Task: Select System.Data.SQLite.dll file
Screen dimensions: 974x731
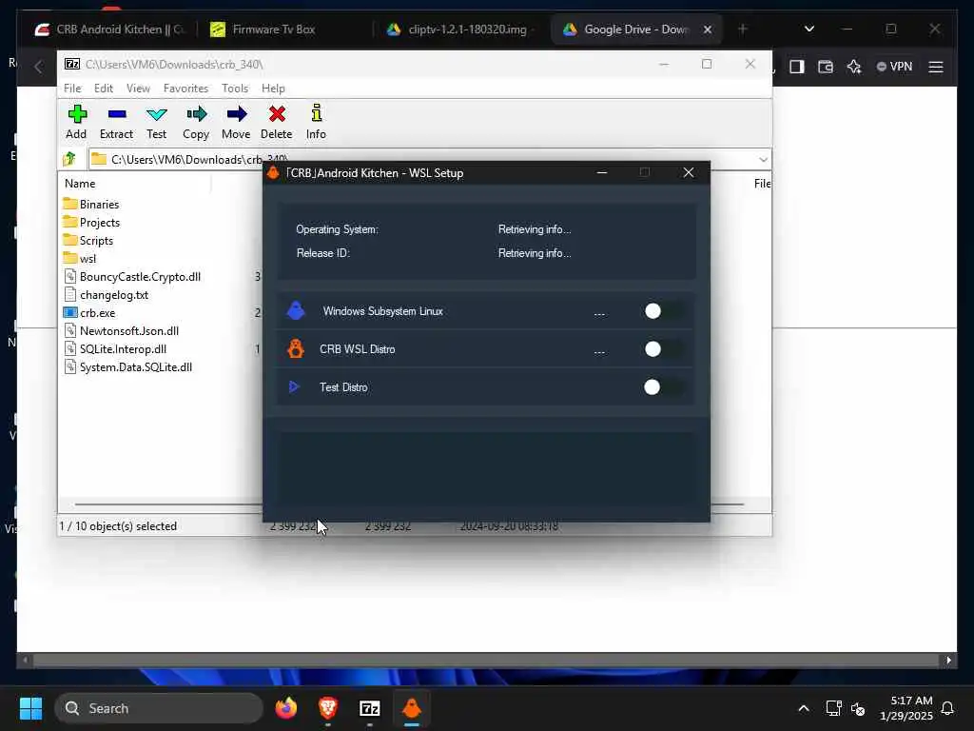Action: tap(128, 366)
